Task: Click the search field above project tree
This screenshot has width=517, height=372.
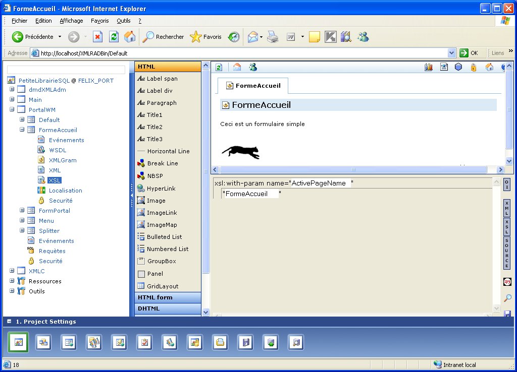Action: pyautogui.click(x=66, y=70)
